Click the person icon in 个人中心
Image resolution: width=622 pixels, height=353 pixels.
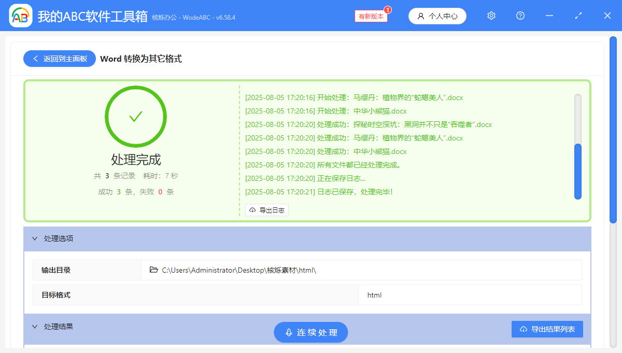coord(420,16)
